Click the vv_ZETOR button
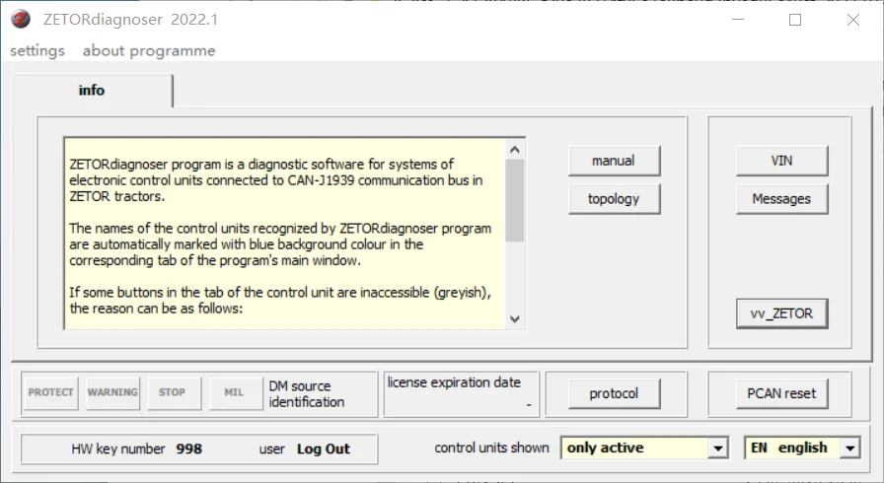884x483 pixels. [x=782, y=313]
